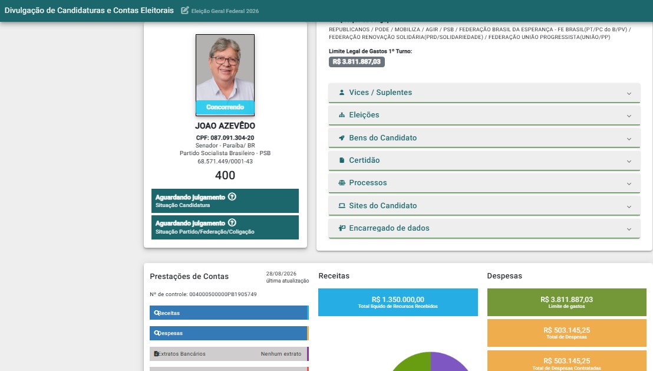Open the Bens do Candidato panel header
The height and width of the screenshot is (371, 653).
click(x=484, y=137)
